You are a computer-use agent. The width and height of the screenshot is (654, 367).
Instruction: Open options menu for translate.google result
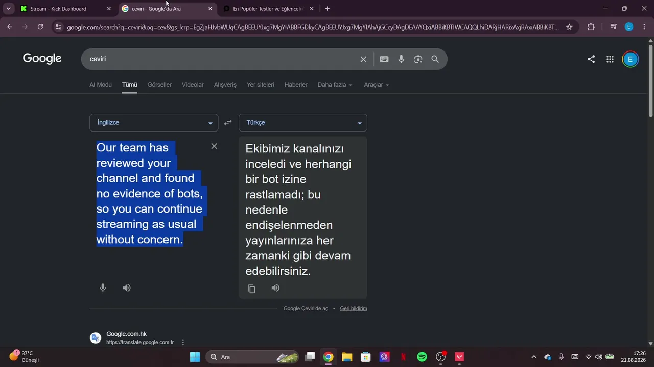pyautogui.click(x=183, y=343)
